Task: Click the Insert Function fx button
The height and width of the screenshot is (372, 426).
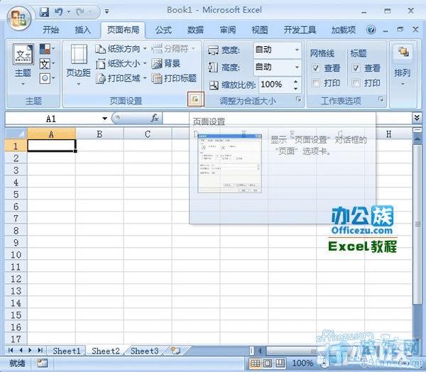Action: tap(154, 118)
